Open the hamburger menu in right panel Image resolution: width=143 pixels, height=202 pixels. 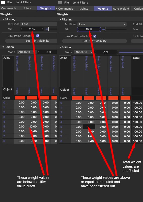(60, 3)
